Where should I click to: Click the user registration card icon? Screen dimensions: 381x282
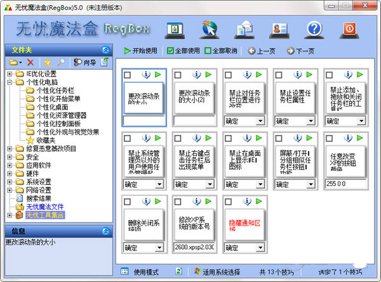click(279, 29)
